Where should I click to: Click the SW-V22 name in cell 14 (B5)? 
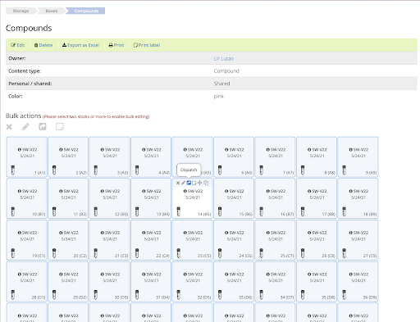coord(195,191)
